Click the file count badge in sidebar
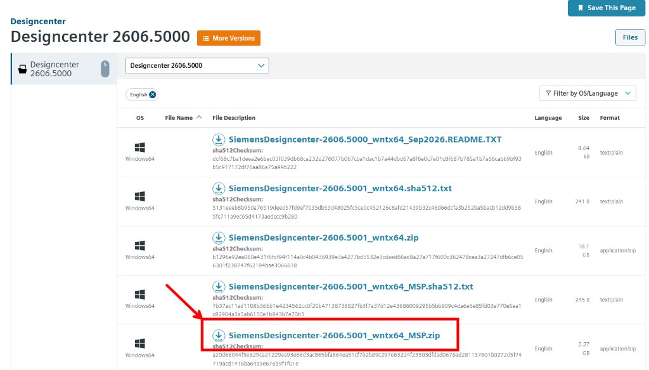Image resolution: width=649 pixels, height=370 pixels. [x=105, y=68]
